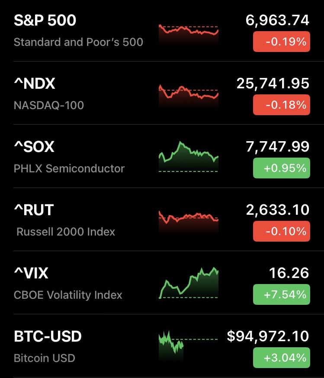Open the ^SOX semiconductor index
Screen dimensions: 324x378
point(34,147)
